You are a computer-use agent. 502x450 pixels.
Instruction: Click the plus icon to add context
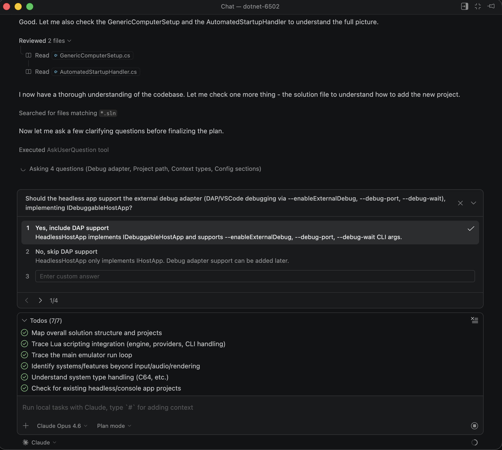pyautogui.click(x=26, y=426)
